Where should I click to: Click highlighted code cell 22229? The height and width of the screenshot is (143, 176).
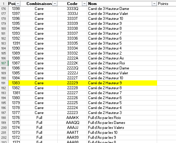click(72, 83)
